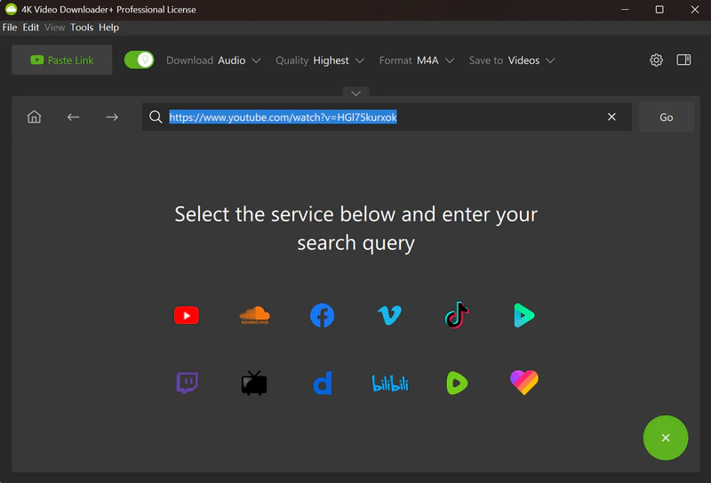
Task: Open the View menu
Action: click(x=55, y=28)
